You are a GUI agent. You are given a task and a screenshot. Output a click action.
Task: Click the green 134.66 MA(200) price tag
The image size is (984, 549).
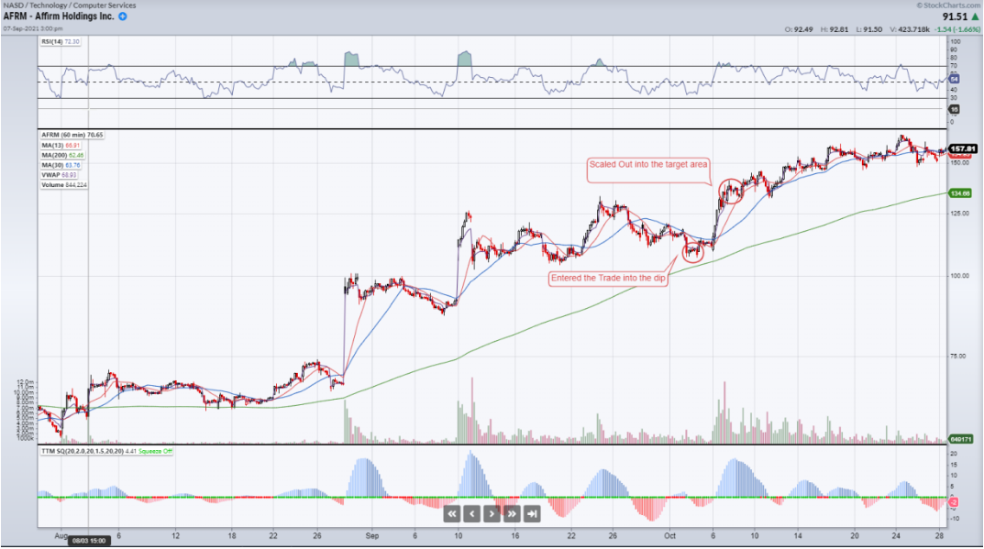[x=960, y=193]
